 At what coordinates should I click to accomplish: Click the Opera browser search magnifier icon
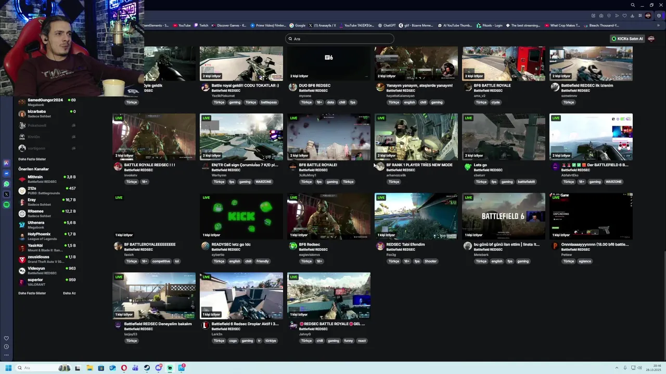pos(633,5)
